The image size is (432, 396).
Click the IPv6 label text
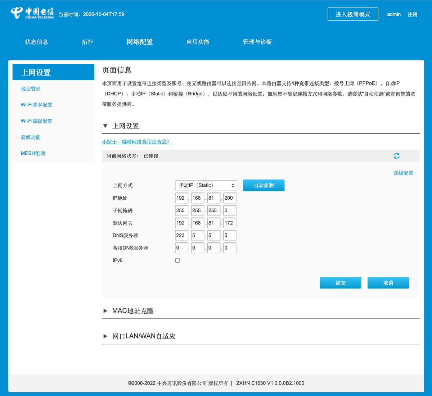pos(117,260)
